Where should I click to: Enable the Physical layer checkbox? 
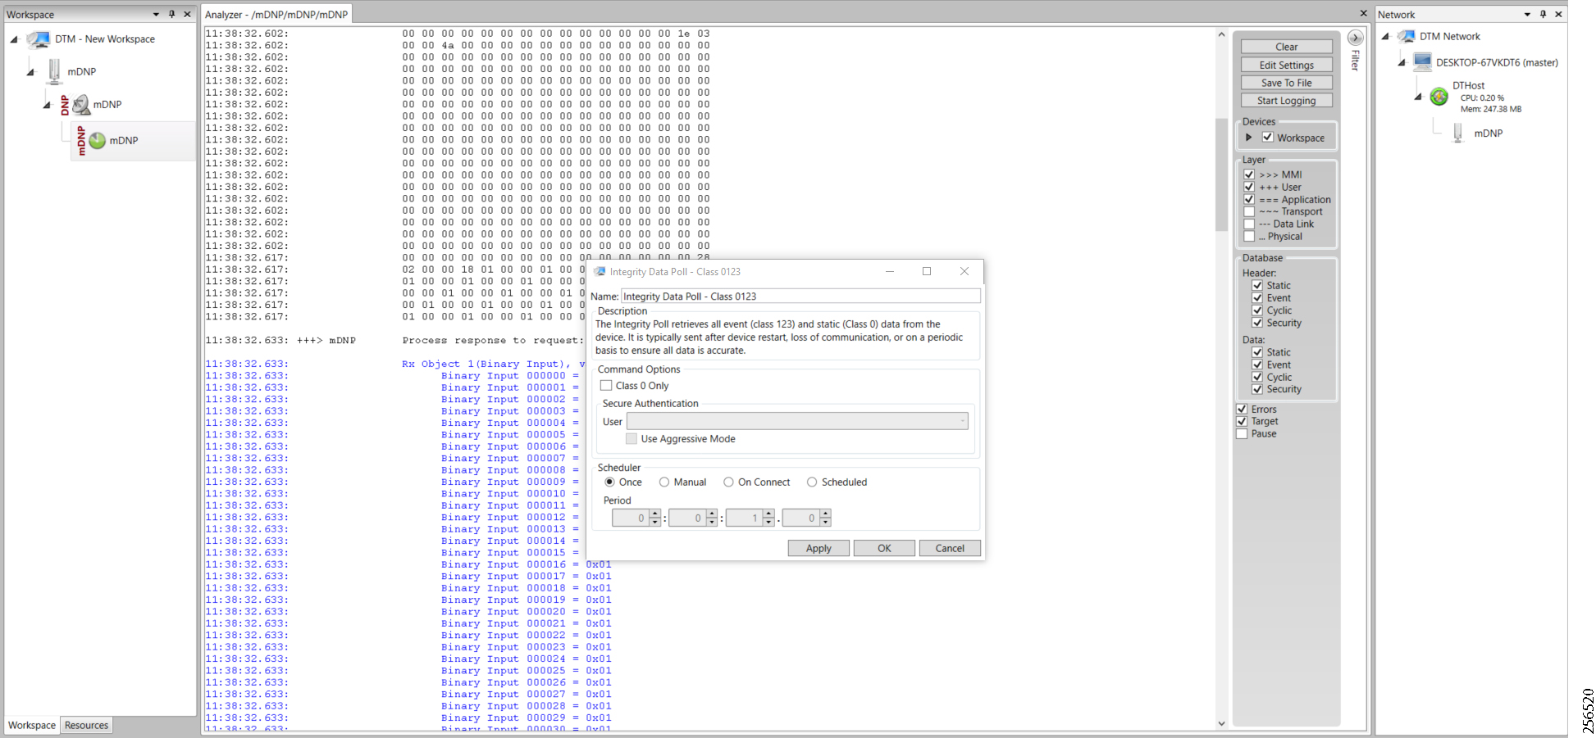(1249, 236)
